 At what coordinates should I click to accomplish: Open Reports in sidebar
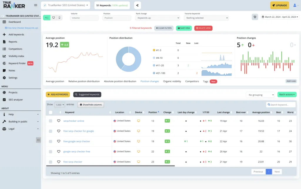[x=13, y=42]
